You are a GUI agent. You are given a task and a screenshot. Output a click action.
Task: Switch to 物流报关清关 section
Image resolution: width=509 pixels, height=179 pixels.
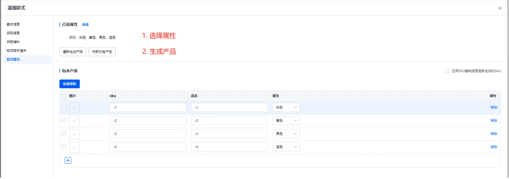16,51
